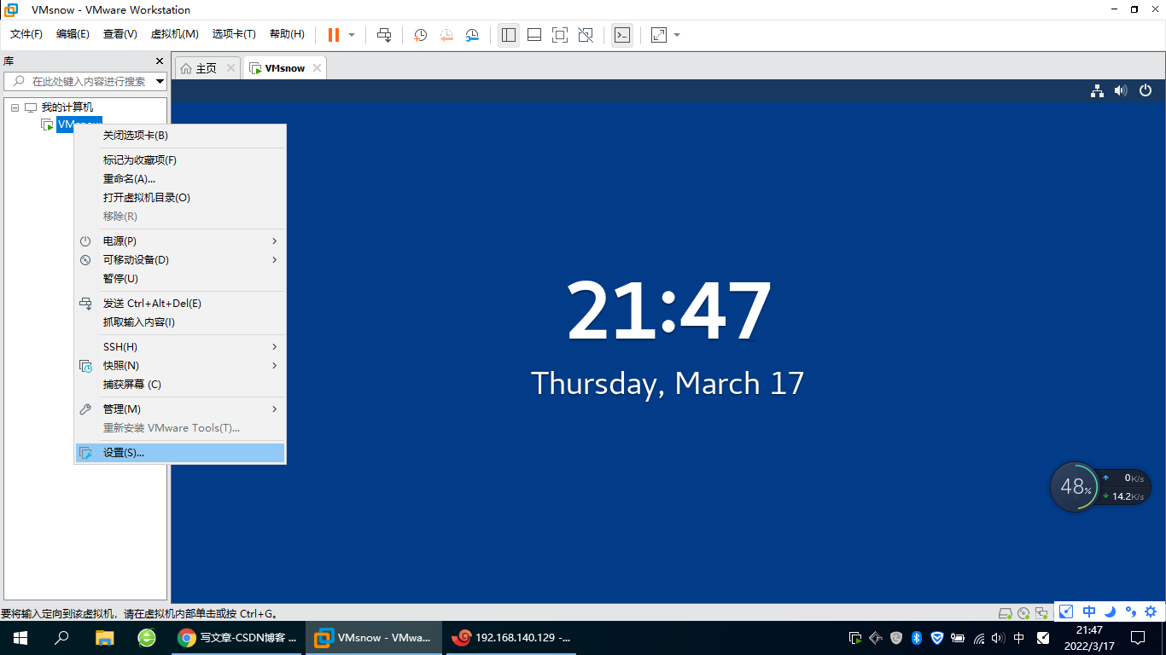
Task: Expand the 快照(N) submenu
Action: [x=179, y=366]
